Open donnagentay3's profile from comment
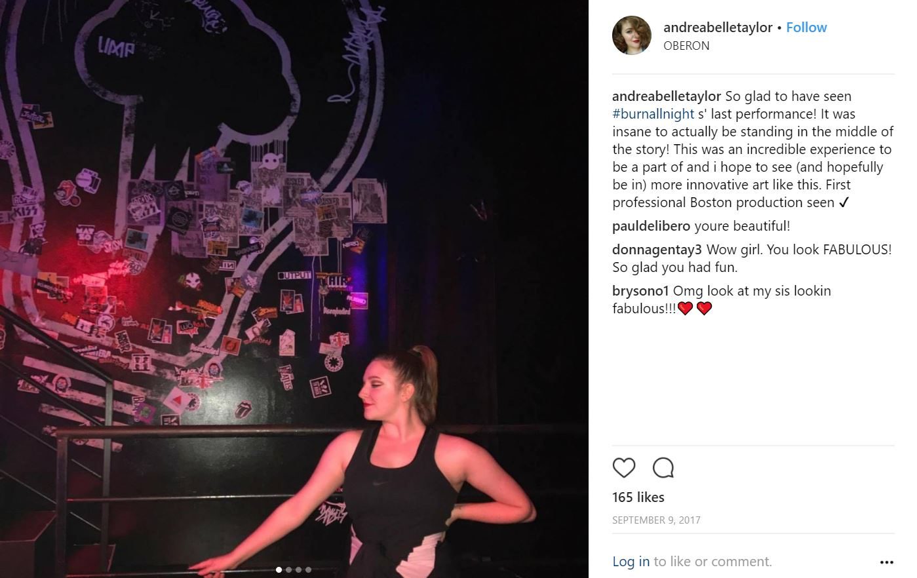917x578 pixels. point(657,250)
